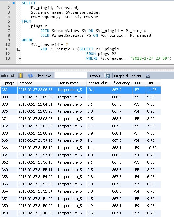Screen dimensions: 174x218
Task: Click the Export recordset save icon
Action: [x=107, y=76]
